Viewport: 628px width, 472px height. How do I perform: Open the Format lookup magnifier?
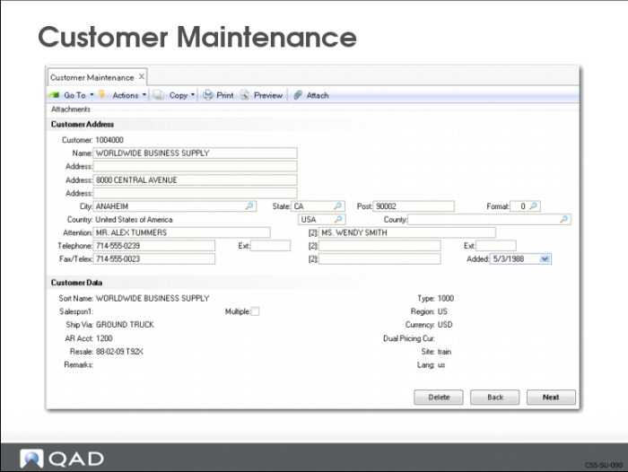533,206
